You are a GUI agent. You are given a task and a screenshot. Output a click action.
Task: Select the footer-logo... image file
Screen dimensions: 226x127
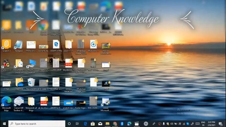81,105
